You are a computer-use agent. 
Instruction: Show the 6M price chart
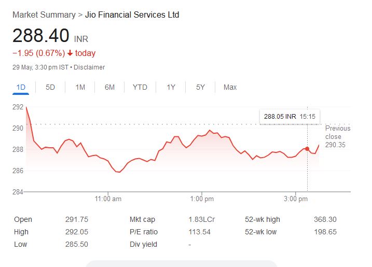pos(109,87)
